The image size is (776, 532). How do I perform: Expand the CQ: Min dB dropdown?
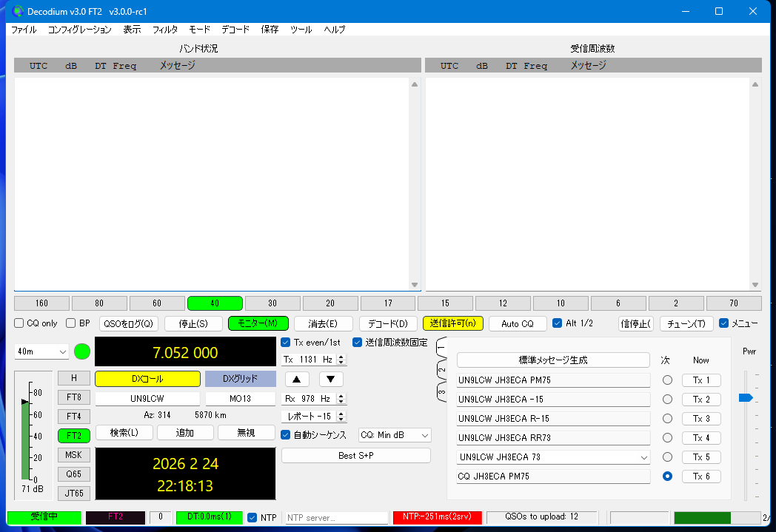tap(394, 435)
